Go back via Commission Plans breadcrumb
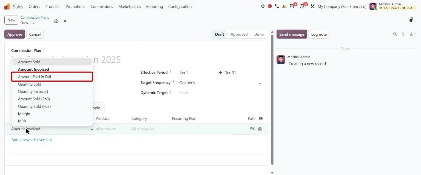The width and height of the screenshot is (421, 175). 35,17
